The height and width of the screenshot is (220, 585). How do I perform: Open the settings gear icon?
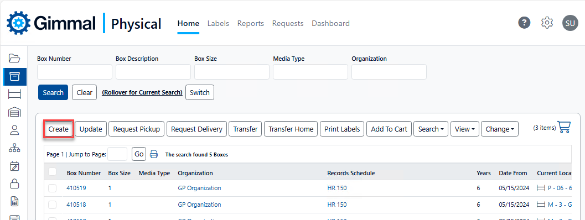547,23
